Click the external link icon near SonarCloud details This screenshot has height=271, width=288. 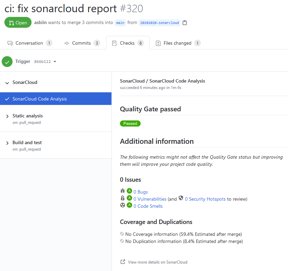click(123, 262)
